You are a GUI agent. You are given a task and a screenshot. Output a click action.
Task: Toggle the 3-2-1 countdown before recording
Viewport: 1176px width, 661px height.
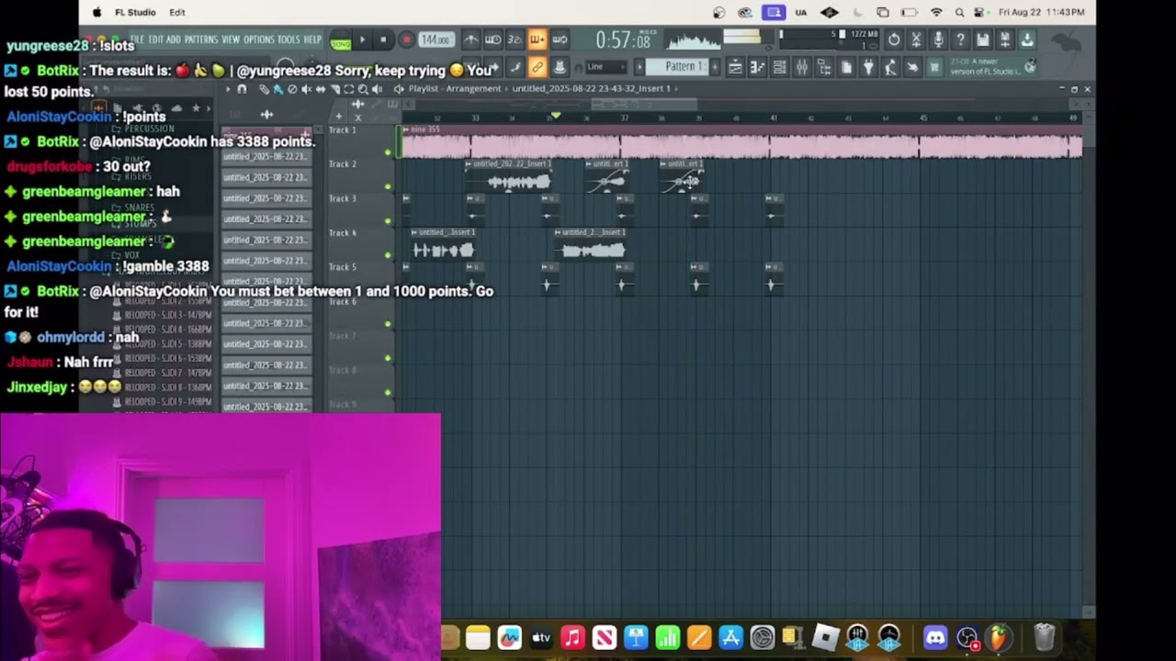point(514,39)
